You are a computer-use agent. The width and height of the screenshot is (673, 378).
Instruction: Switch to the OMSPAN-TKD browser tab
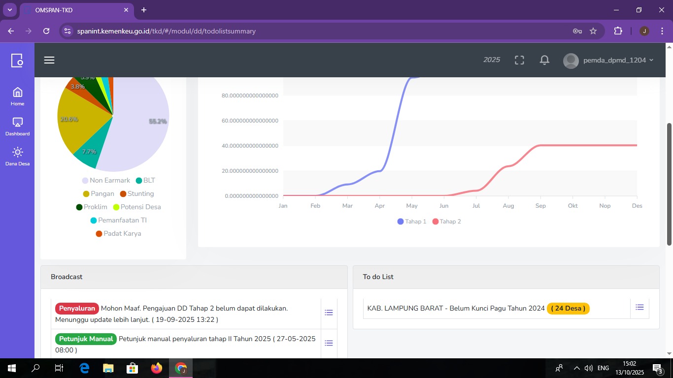pos(74,10)
